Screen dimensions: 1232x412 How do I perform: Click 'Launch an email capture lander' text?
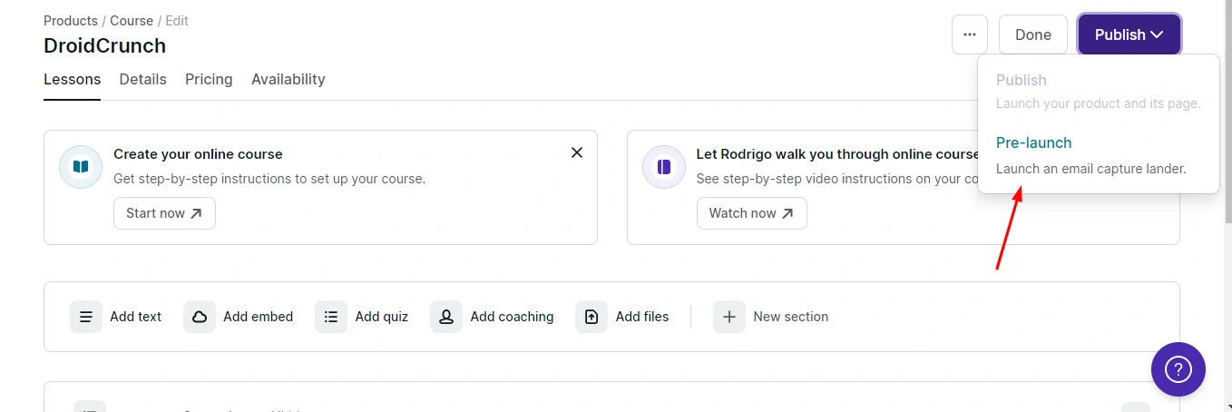pyautogui.click(x=1090, y=169)
